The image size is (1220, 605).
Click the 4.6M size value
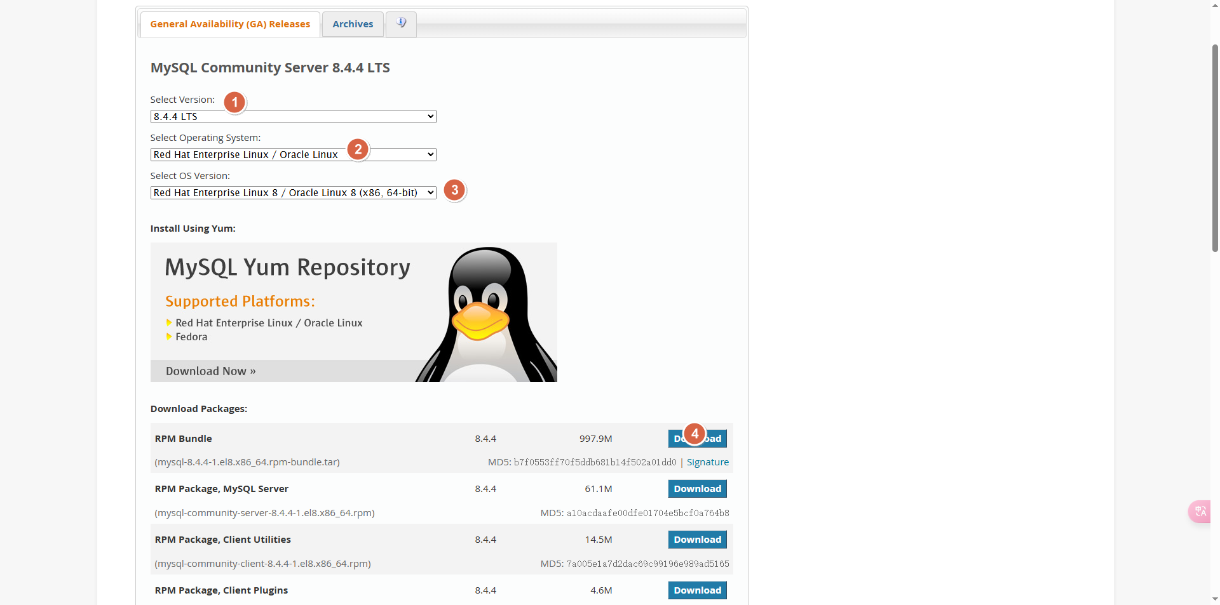601,590
